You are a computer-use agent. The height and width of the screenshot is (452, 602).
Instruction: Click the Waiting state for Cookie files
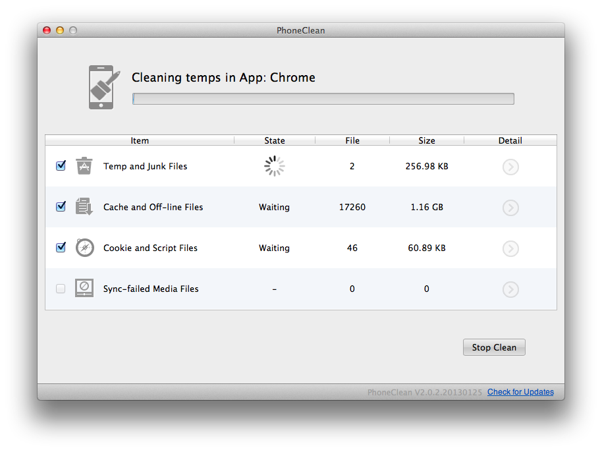click(274, 248)
